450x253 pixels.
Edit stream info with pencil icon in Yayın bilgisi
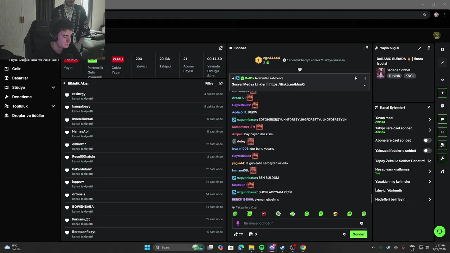click(420, 48)
